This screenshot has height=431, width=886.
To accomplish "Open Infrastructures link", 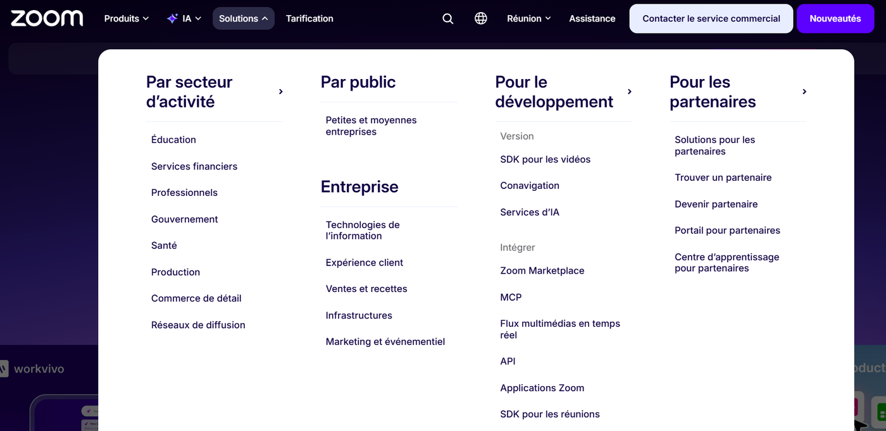I will click(x=359, y=315).
